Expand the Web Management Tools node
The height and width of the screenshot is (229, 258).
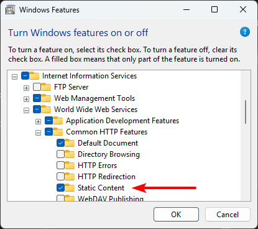(x=26, y=99)
